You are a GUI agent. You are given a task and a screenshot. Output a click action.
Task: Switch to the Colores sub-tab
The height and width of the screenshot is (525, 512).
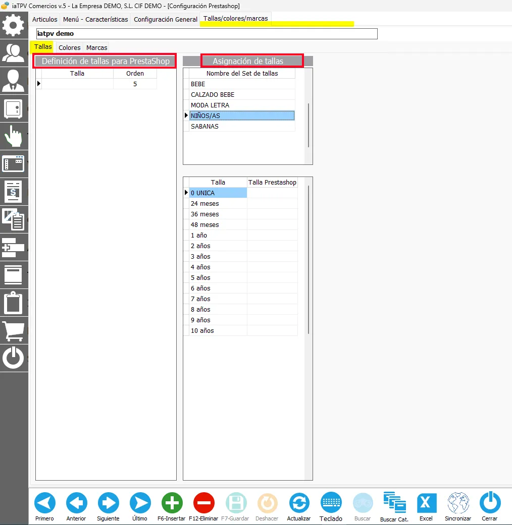click(70, 47)
